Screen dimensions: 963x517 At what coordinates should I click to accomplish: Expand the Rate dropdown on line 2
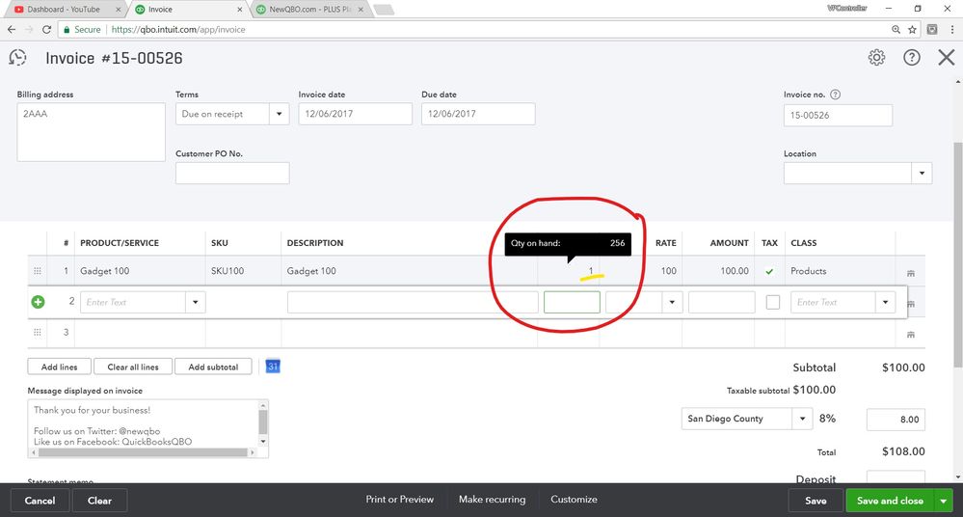(x=672, y=302)
